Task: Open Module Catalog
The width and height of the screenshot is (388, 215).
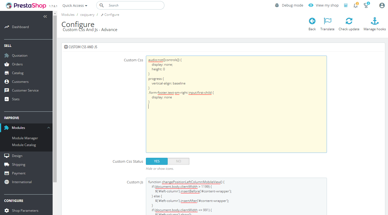Action: 24,145
